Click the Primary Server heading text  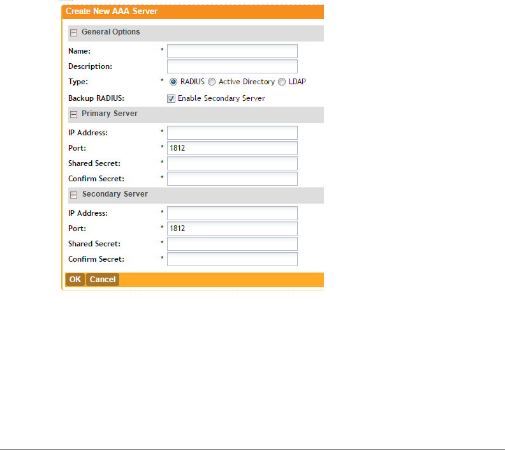[110, 114]
